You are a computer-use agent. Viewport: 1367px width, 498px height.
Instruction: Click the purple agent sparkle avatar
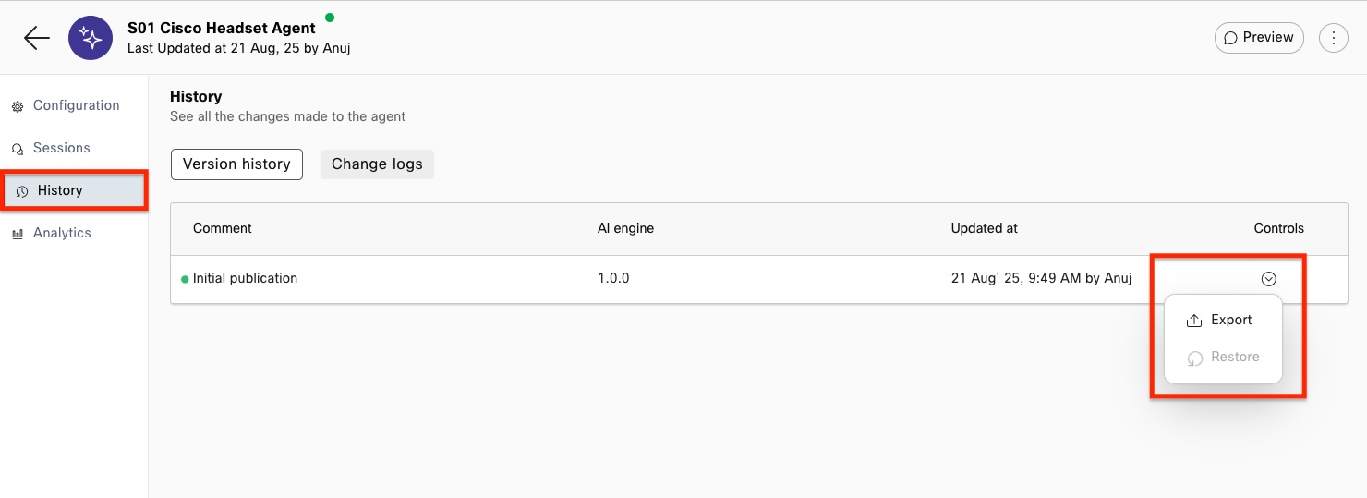(91, 38)
